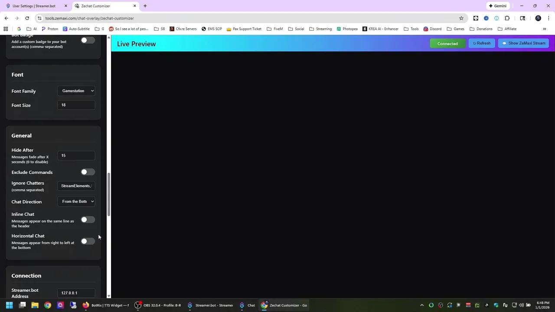This screenshot has width=555, height=312.
Task: Show hidden system tray icons
Action: point(422,305)
